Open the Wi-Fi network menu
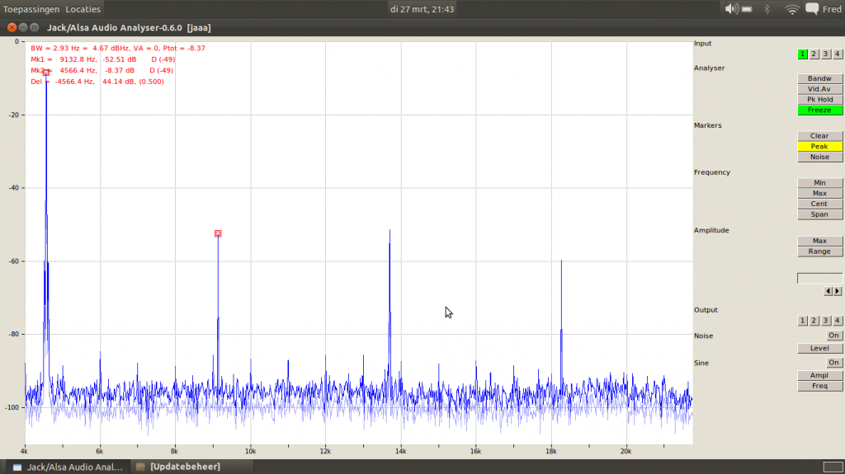Image resolution: width=845 pixels, height=474 pixels. (791, 9)
